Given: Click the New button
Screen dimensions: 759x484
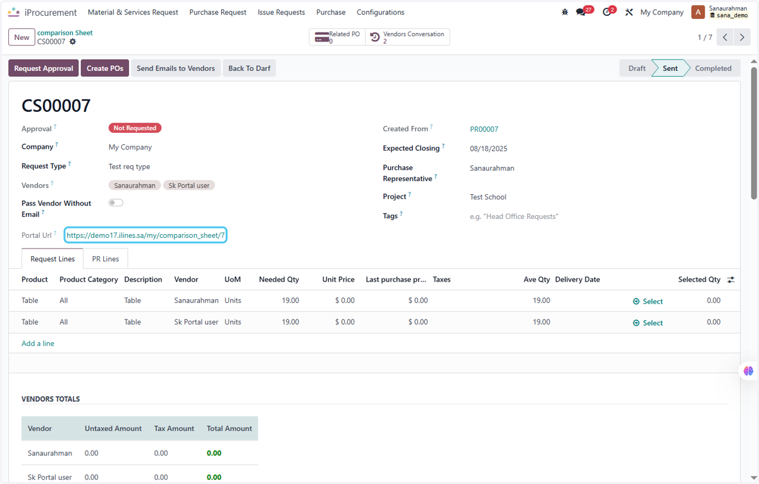Looking at the screenshot, I should coord(22,37).
